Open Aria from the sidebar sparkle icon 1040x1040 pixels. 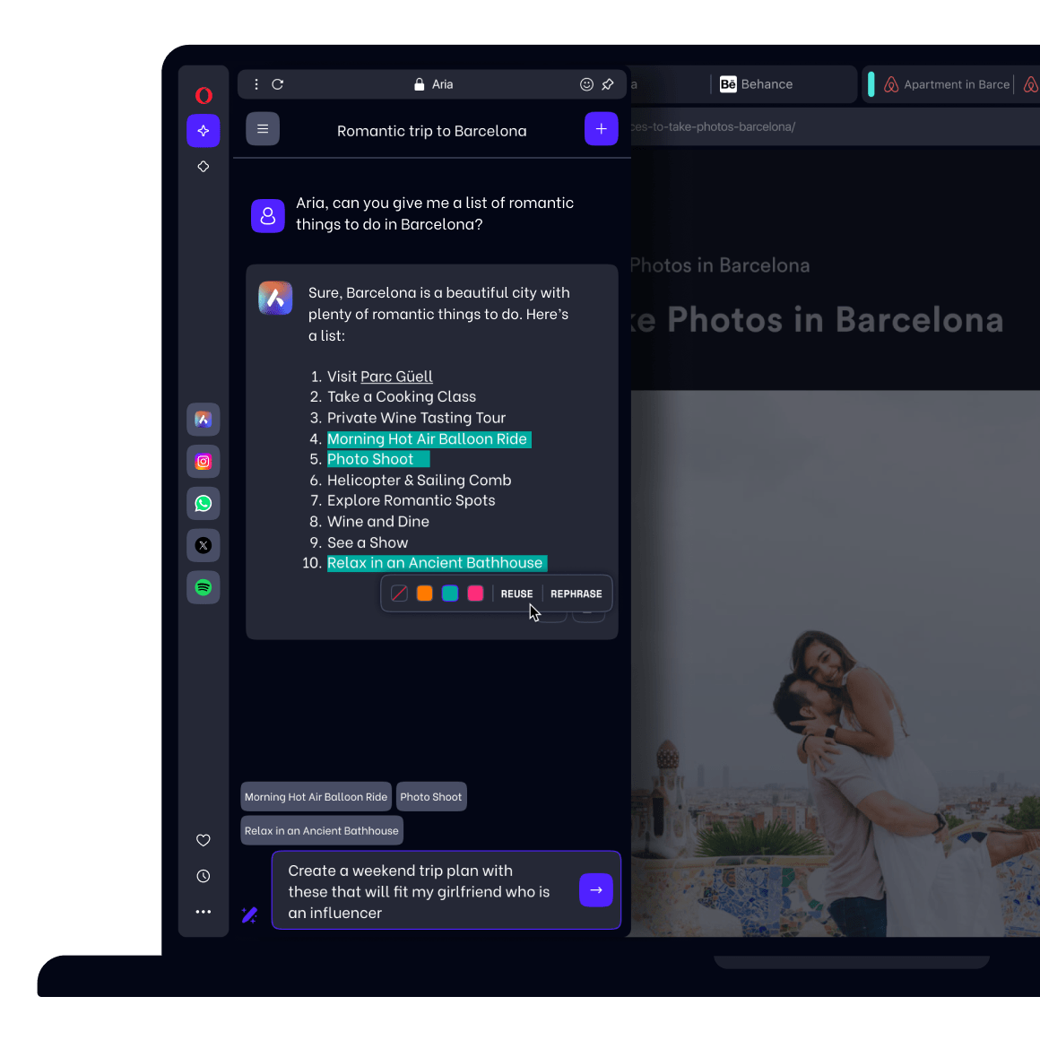(x=203, y=131)
